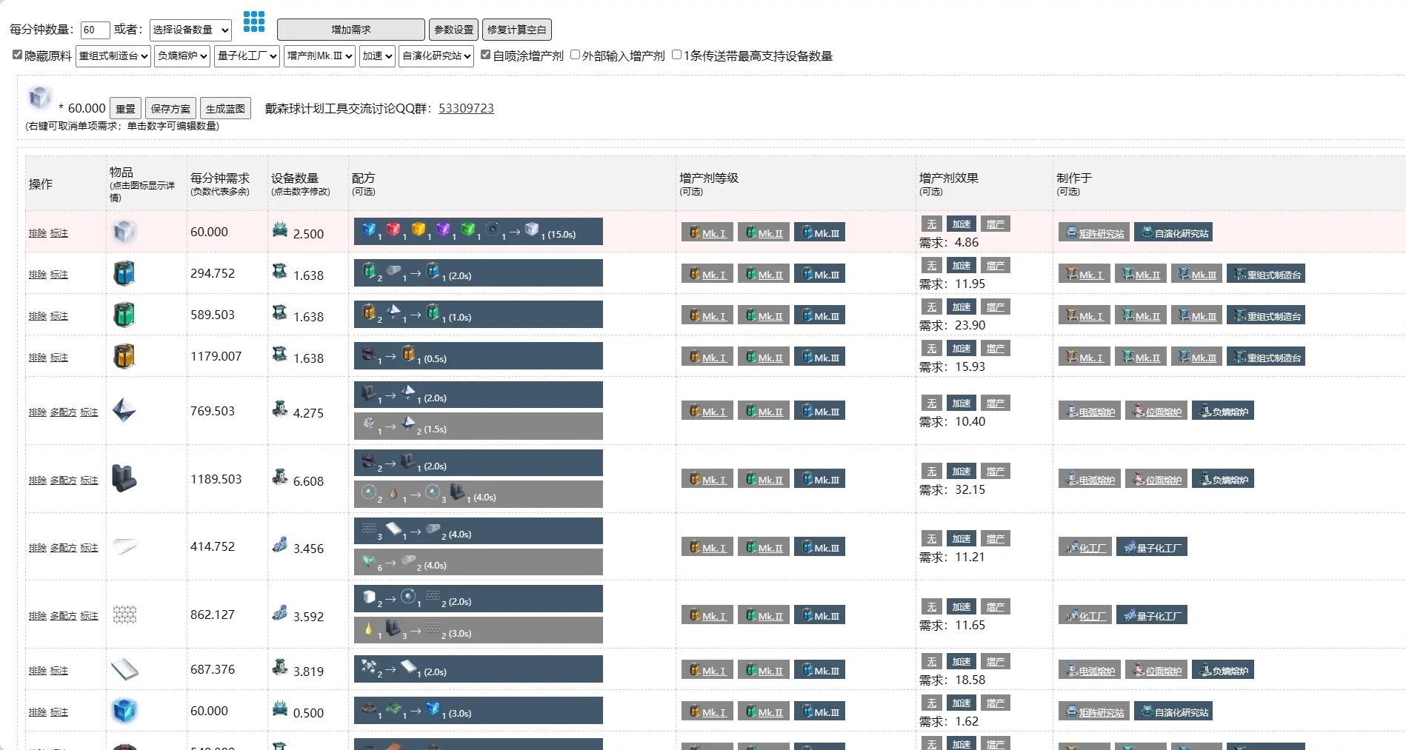Open the 选择设备数量 dropdown
This screenshot has width=1406, height=750.
click(x=189, y=30)
